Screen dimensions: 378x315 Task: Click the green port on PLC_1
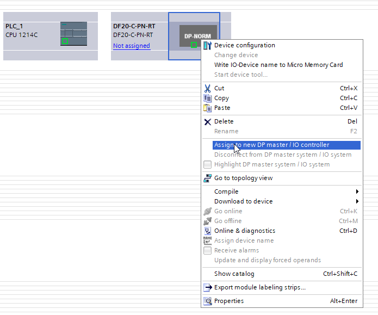point(65,41)
